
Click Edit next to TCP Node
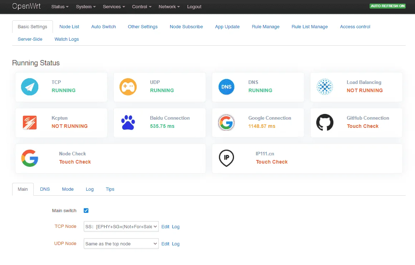[x=165, y=227]
